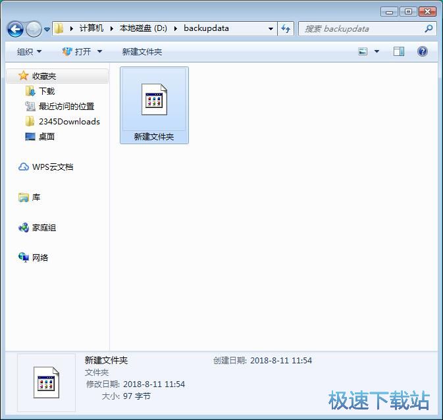Click the 新建文件夹 file name label
The width and height of the screenshot is (443, 420).
pyautogui.click(x=154, y=137)
